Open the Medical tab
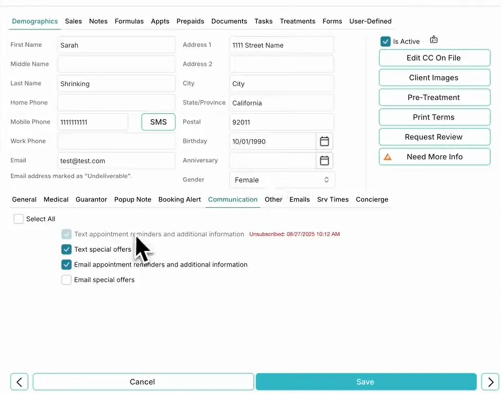Screen dimensions: 501x394 (56, 199)
